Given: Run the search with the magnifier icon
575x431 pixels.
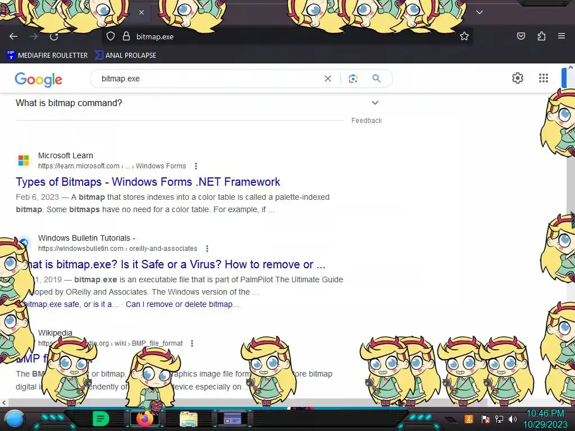Looking at the screenshot, I should click(x=376, y=79).
